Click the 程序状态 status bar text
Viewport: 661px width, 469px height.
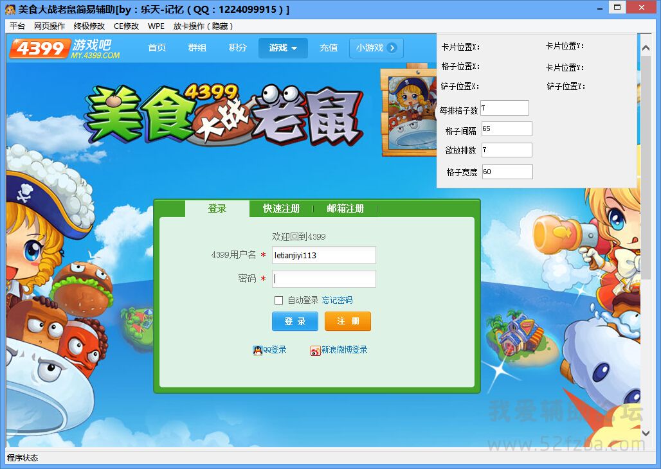point(23,458)
